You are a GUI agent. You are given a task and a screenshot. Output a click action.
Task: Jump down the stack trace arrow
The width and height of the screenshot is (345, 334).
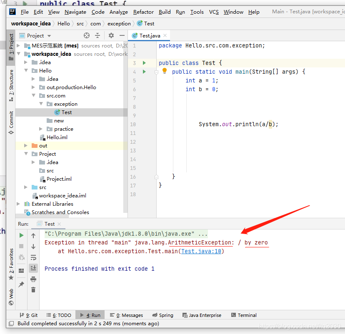(33, 247)
